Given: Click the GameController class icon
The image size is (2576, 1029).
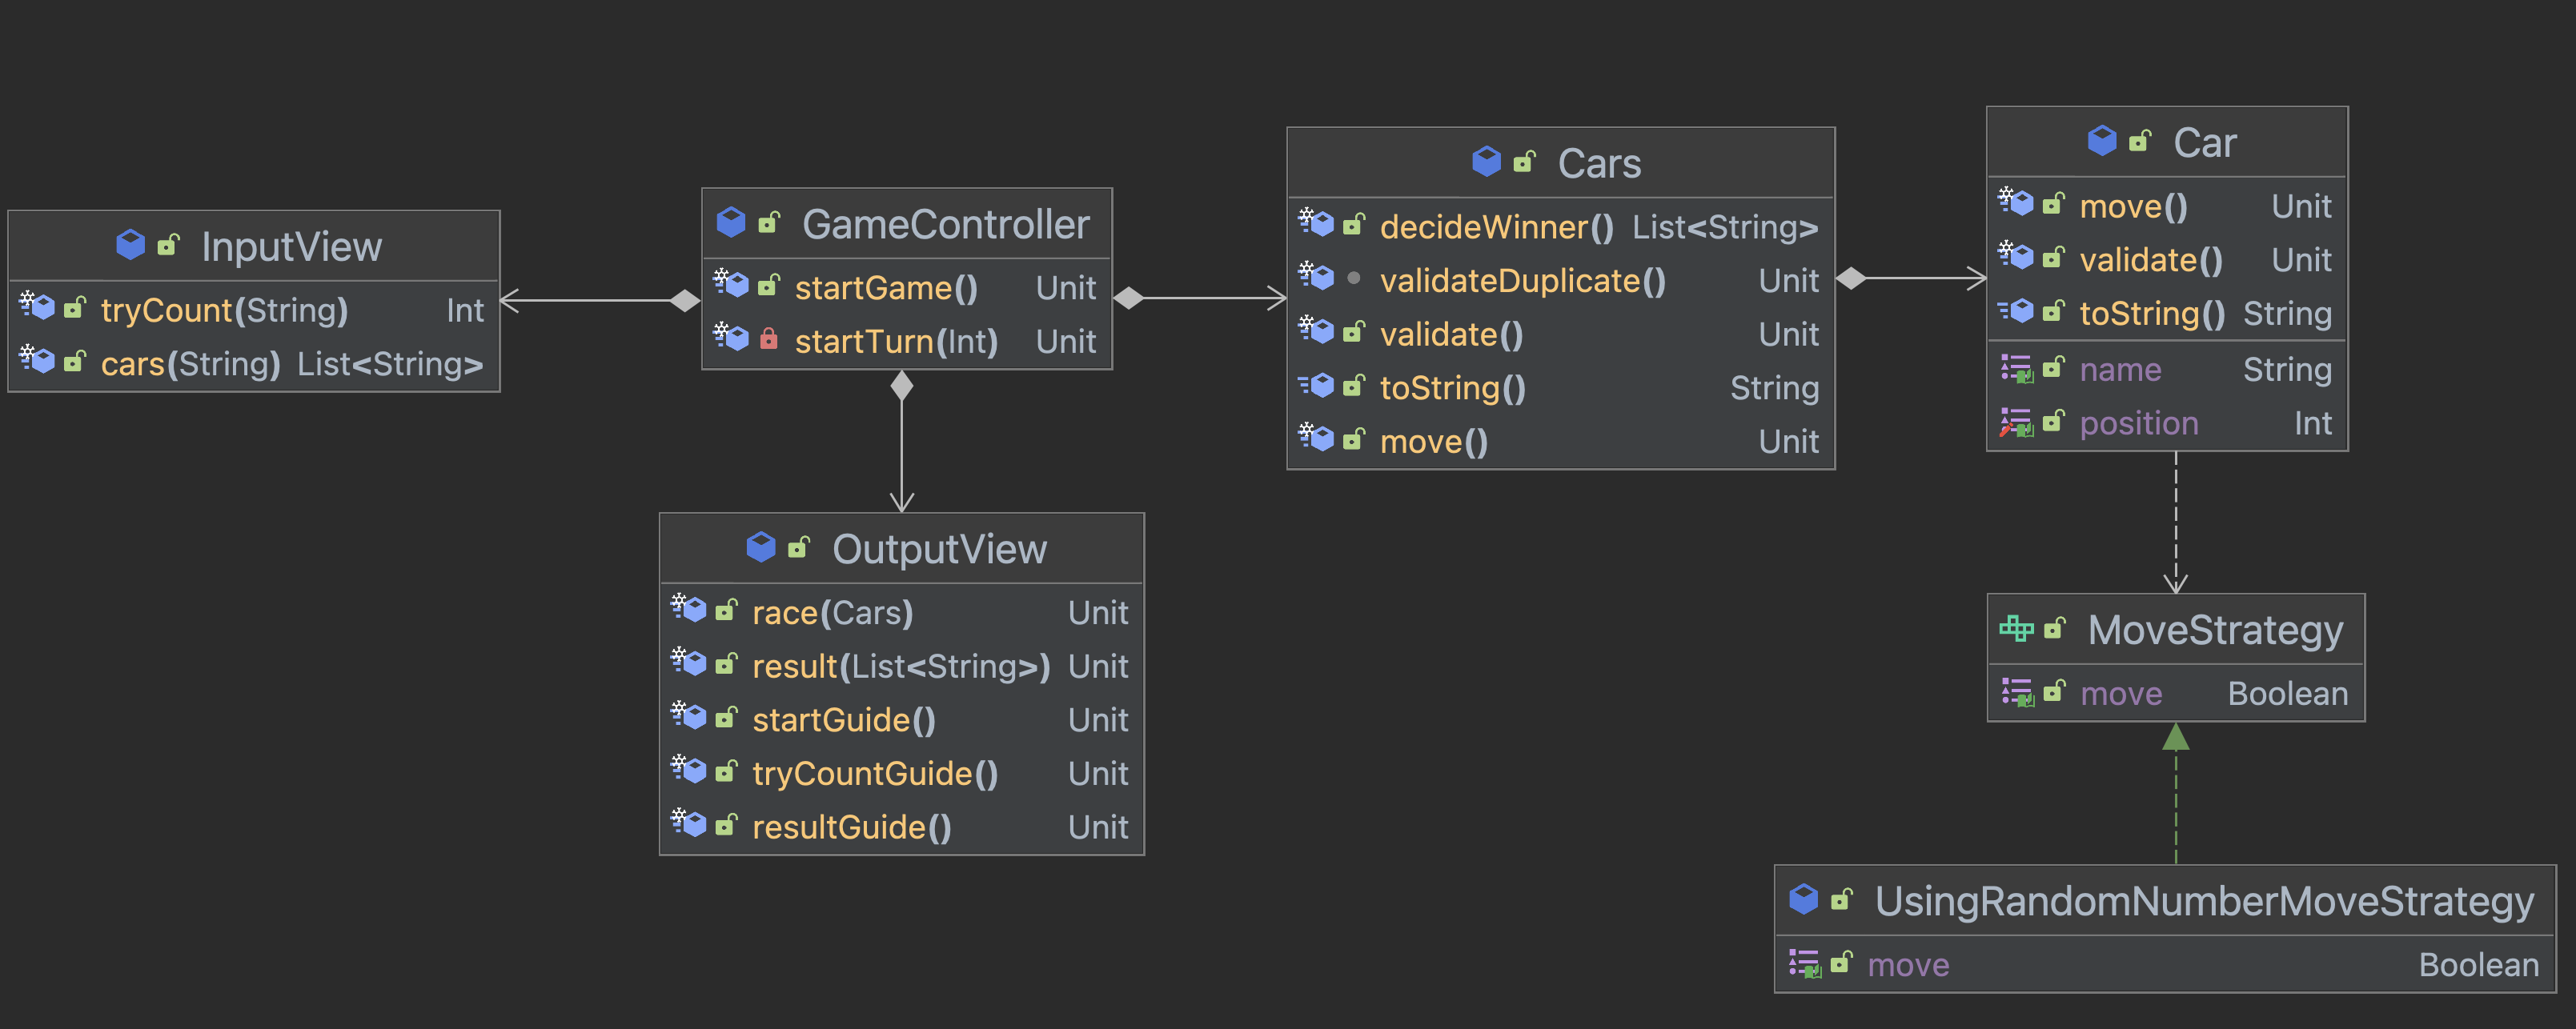Looking at the screenshot, I should 732,222.
